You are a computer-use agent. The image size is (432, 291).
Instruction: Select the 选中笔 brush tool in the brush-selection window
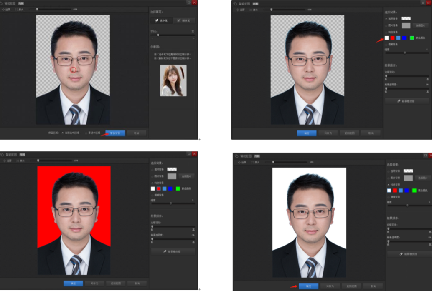click(x=161, y=20)
